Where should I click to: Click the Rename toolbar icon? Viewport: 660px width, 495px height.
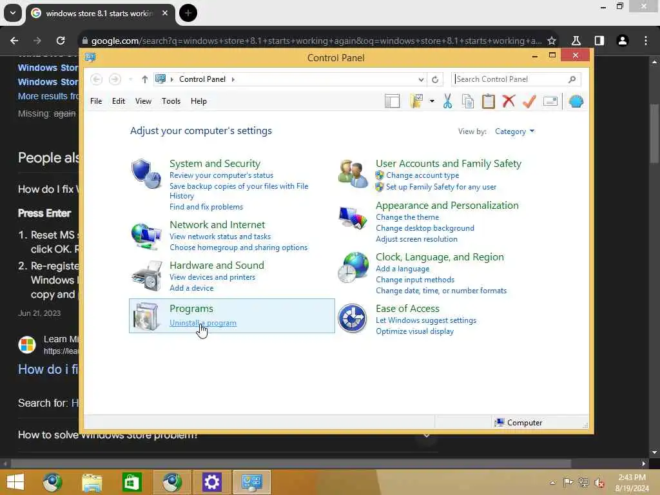550,101
